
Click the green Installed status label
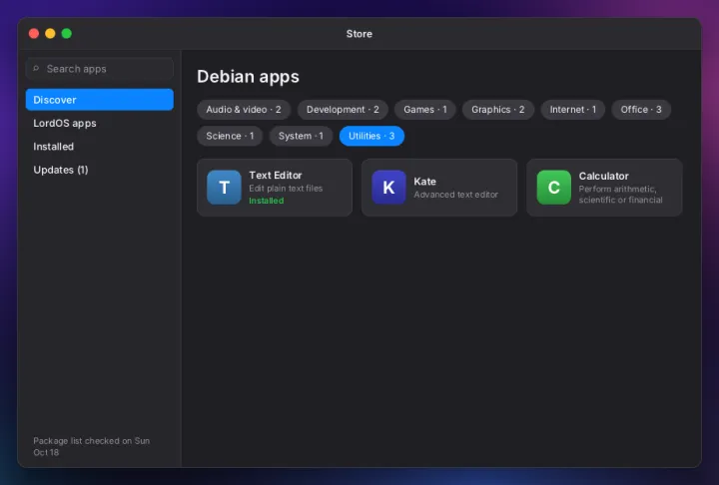[x=267, y=201]
